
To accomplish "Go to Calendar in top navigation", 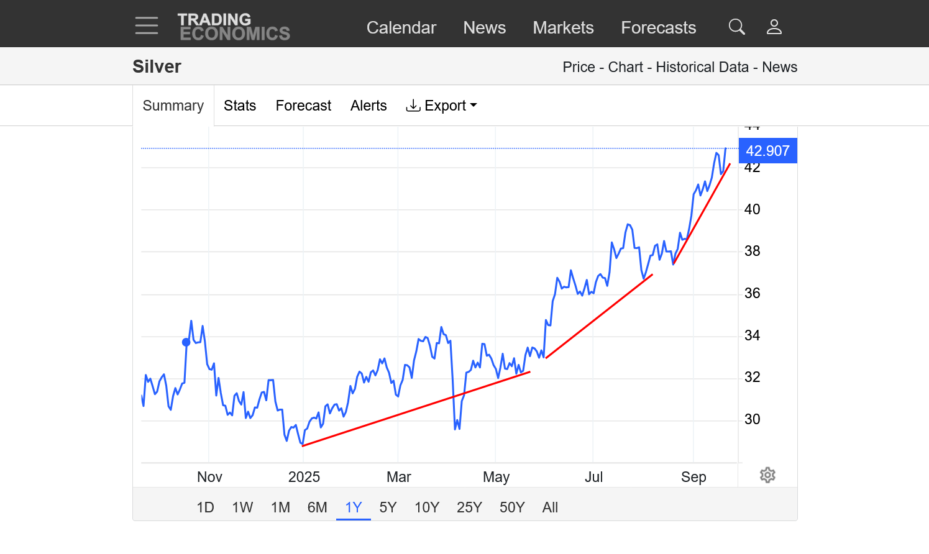I will [x=401, y=28].
